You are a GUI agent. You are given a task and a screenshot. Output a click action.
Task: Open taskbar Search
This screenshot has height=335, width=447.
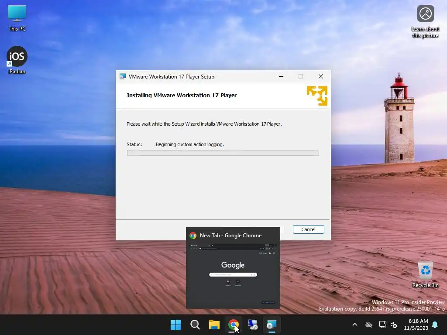[x=195, y=325]
